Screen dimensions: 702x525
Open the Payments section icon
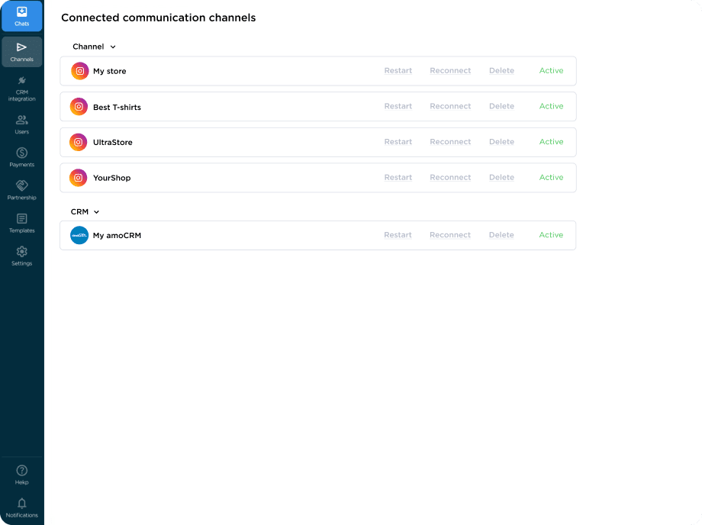pos(21,155)
